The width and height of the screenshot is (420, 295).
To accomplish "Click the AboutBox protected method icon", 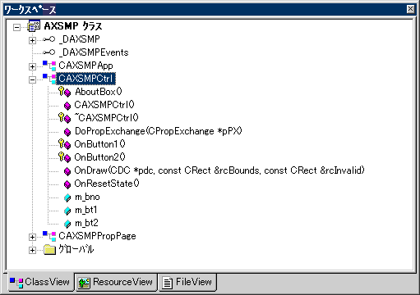I will 65,92.
